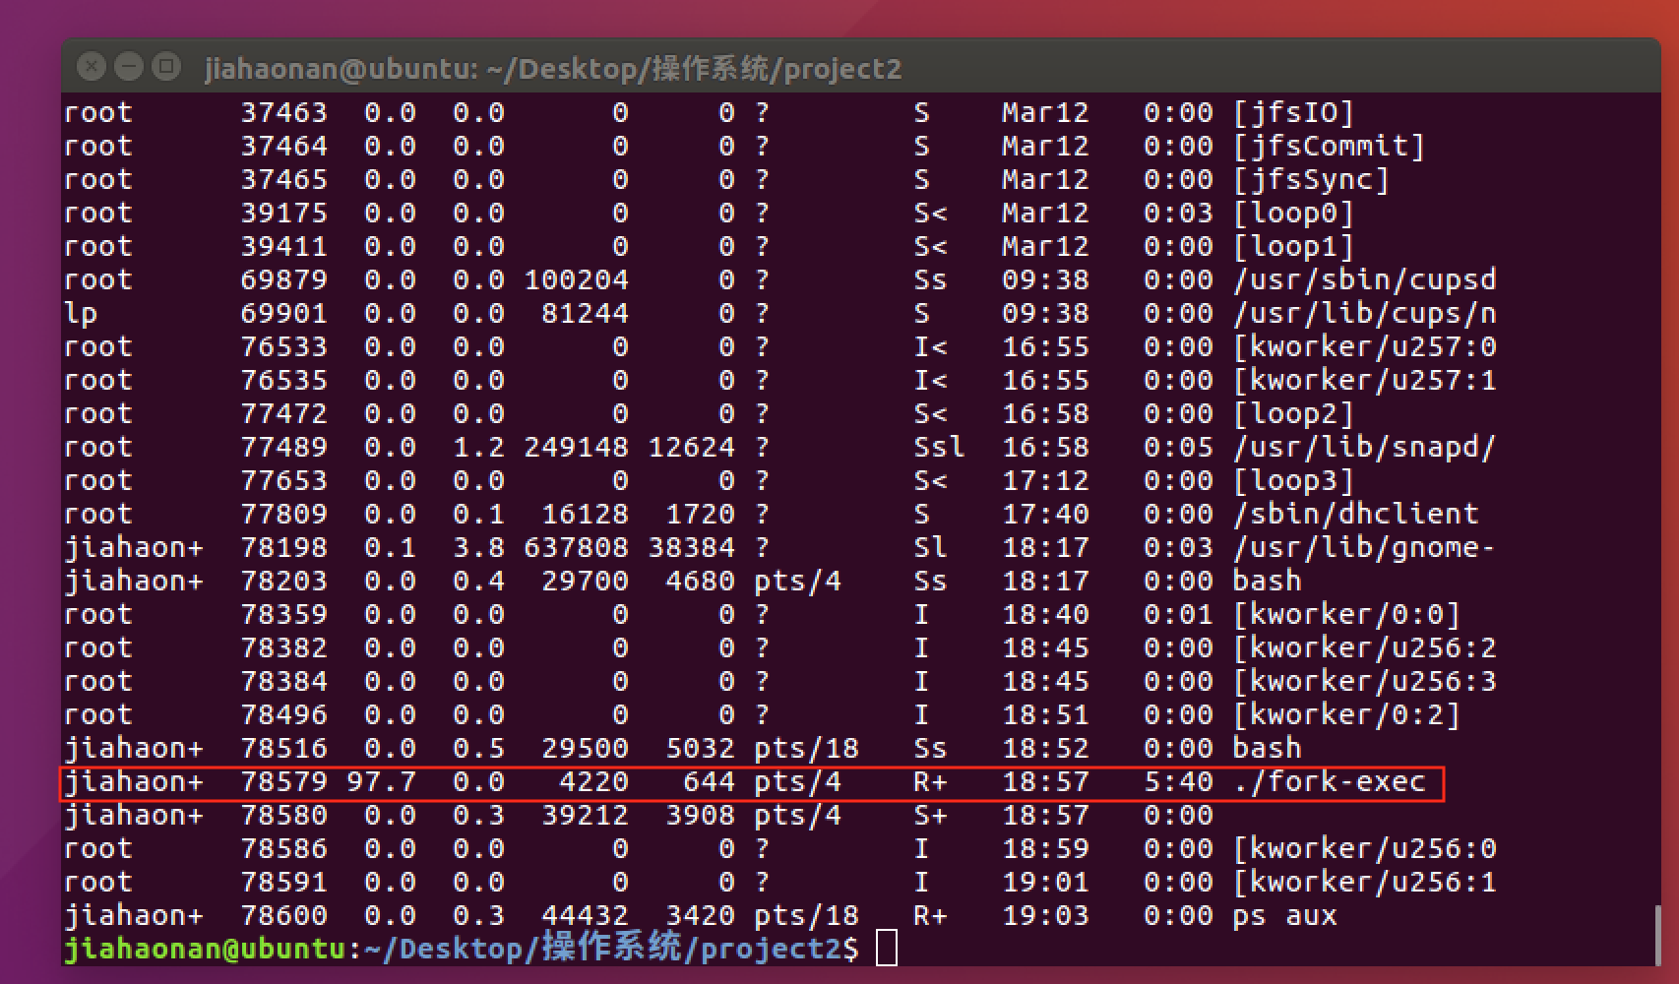Close the terminal window
The image size is (1679, 984).
[x=91, y=67]
